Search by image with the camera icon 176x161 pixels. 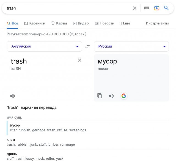coord(156,8)
